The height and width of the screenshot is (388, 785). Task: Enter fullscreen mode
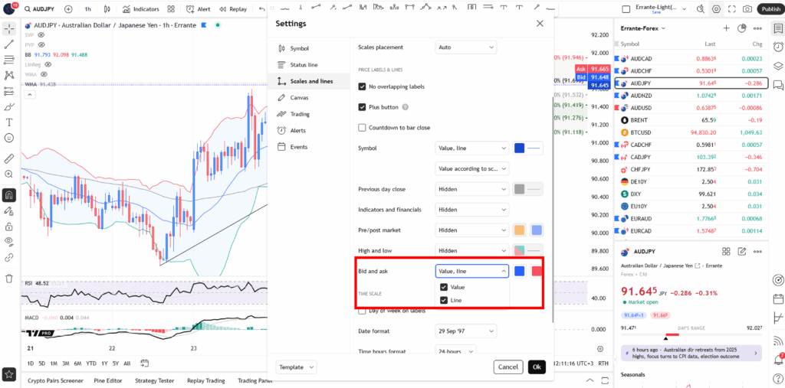[x=732, y=9]
